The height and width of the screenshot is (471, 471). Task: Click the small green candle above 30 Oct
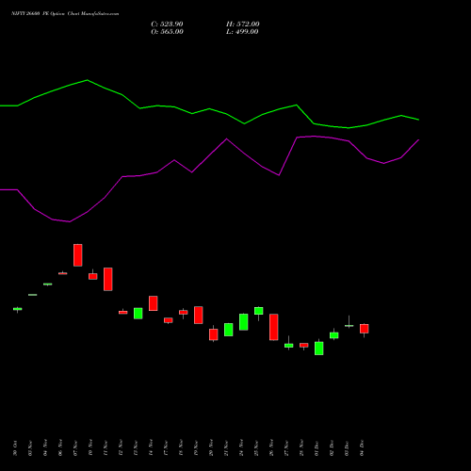[18, 309]
